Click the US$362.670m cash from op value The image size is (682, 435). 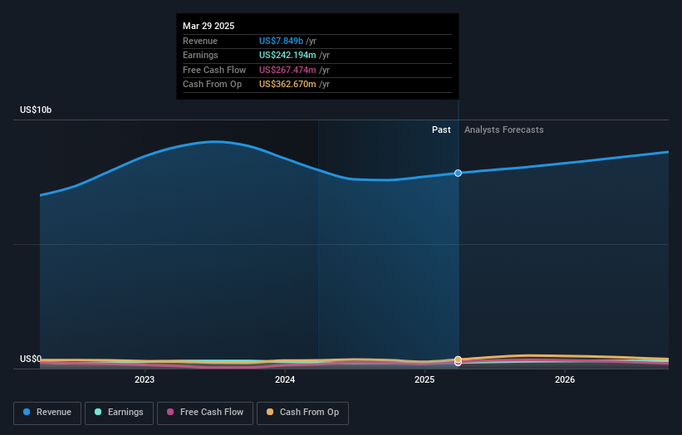(287, 85)
